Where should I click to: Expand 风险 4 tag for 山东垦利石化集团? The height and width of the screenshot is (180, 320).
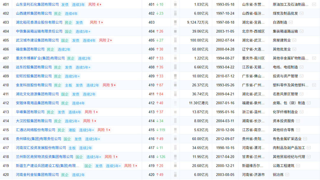tap(95, 4)
